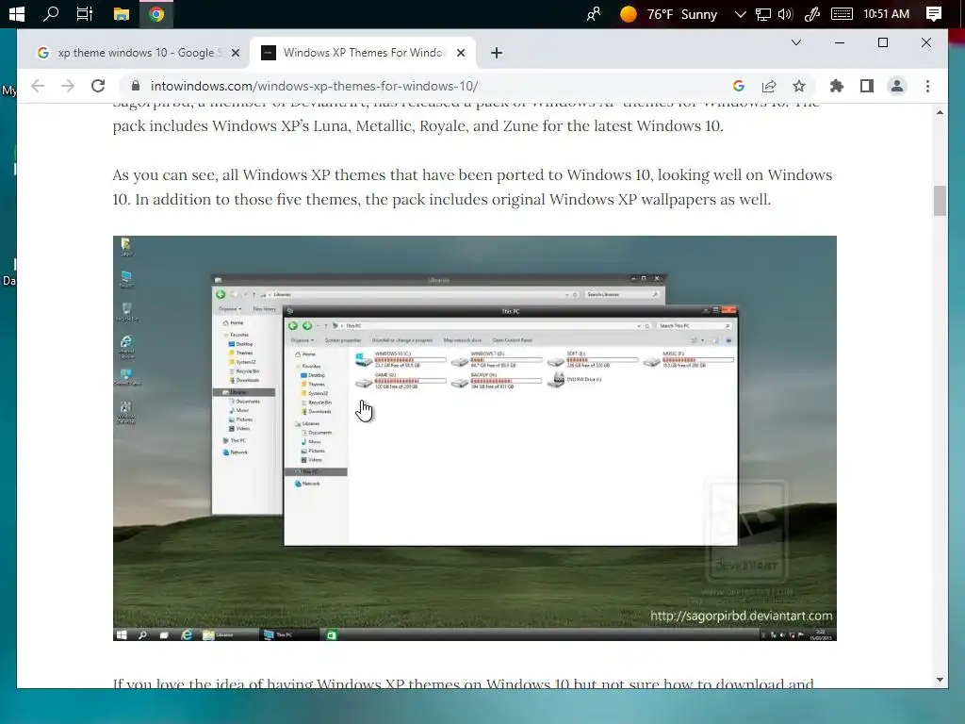Click the scrollbar up arrow on the page
The height and width of the screenshot is (724, 965).
coord(940,113)
